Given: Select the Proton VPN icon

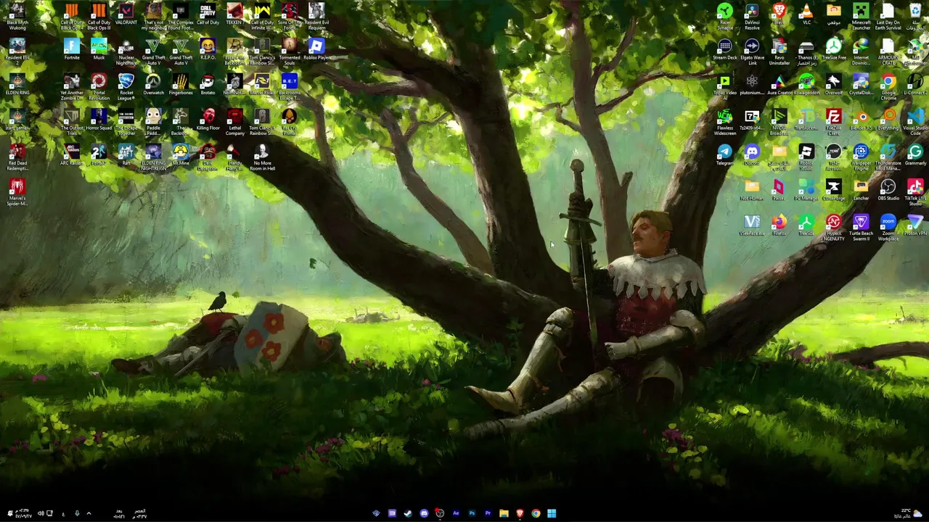Looking at the screenshot, I should pos(915,225).
